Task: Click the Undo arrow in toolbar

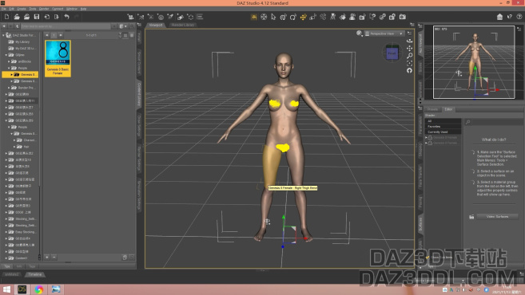Action: (x=66, y=17)
